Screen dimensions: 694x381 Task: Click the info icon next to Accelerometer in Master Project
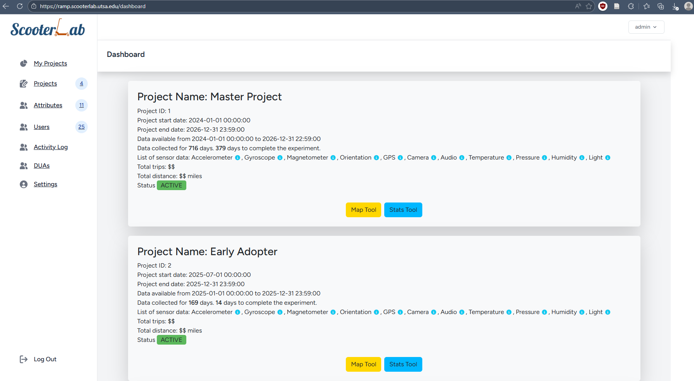click(238, 158)
